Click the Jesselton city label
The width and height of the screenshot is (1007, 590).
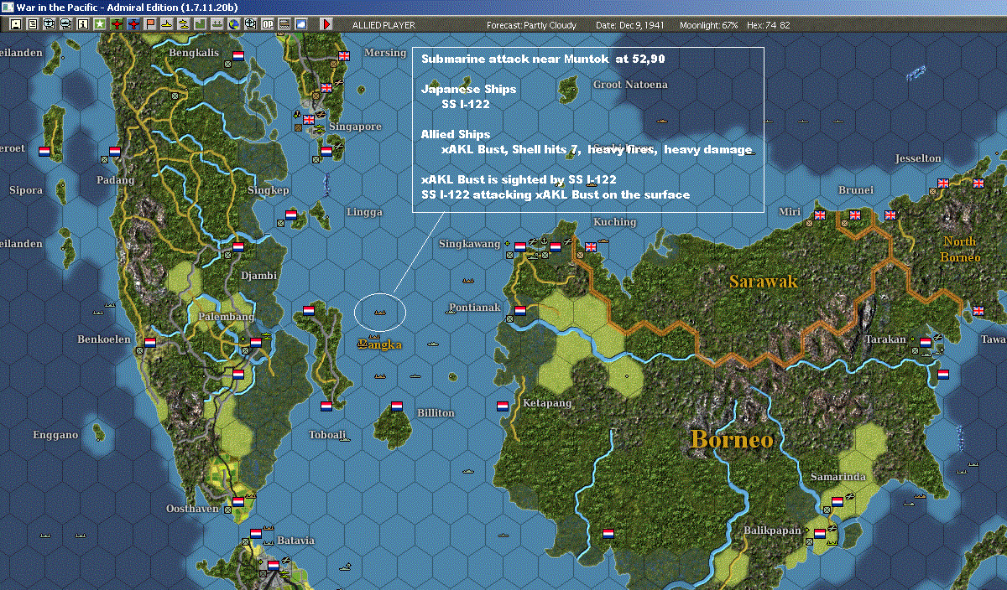tap(918, 158)
